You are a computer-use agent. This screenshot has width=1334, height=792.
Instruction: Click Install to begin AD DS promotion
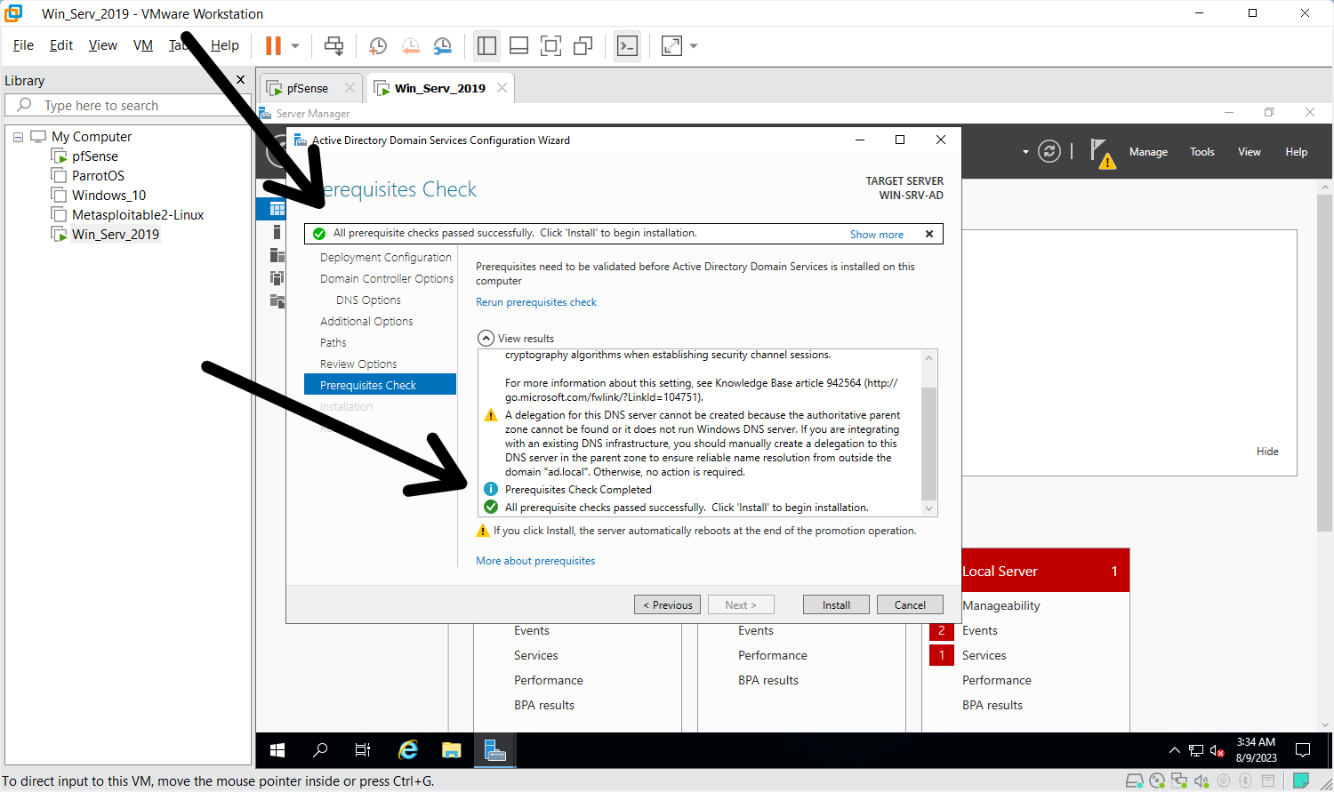coord(836,604)
